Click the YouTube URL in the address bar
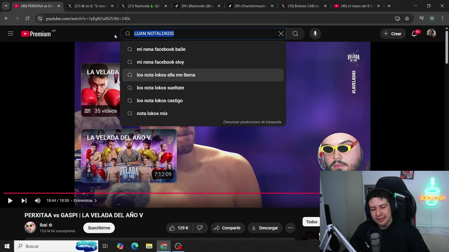 [88, 19]
